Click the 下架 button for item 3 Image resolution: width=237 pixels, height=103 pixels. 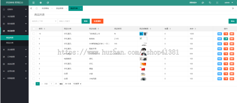click(226, 69)
